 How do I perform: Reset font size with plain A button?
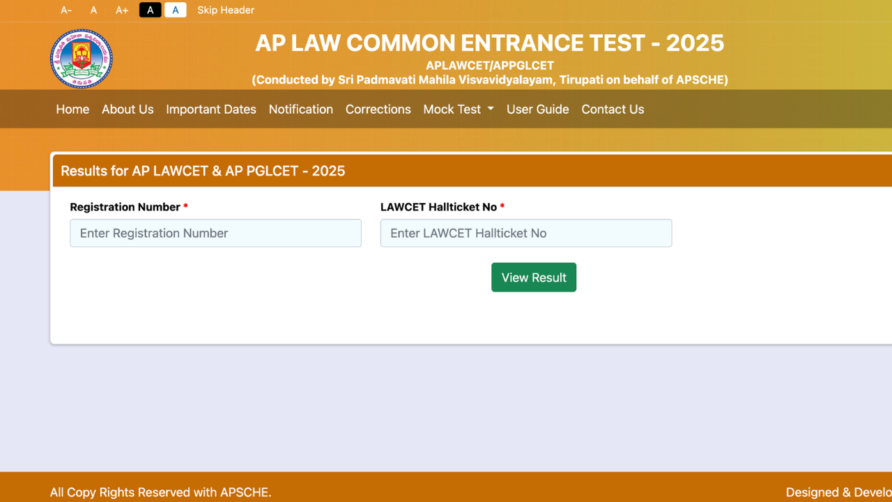tap(94, 10)
